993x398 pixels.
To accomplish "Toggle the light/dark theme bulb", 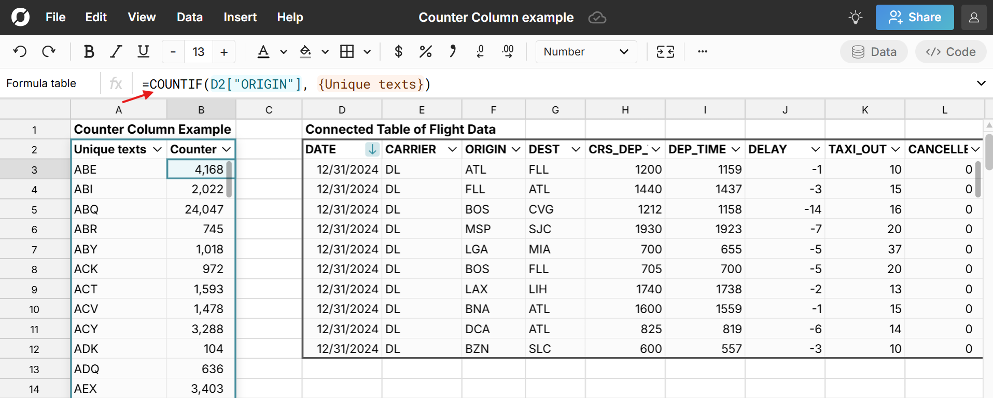I will (x=855, y=18).
